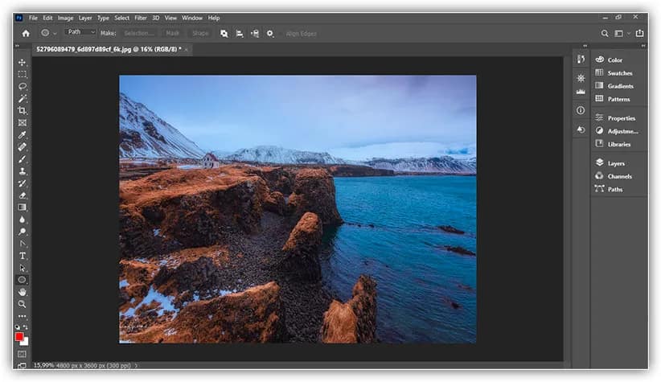Select the Zoom tool in toolbar

pos(22,304)
